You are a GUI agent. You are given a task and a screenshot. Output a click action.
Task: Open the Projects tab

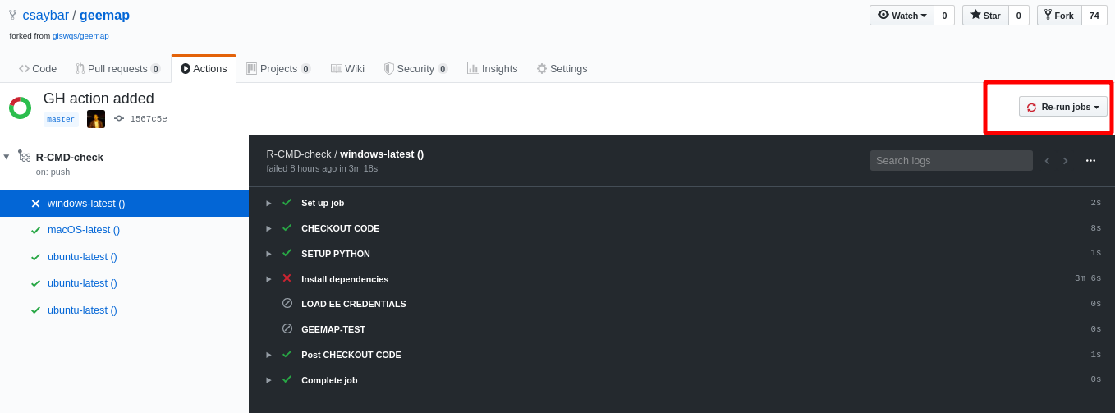coord(278,69)
